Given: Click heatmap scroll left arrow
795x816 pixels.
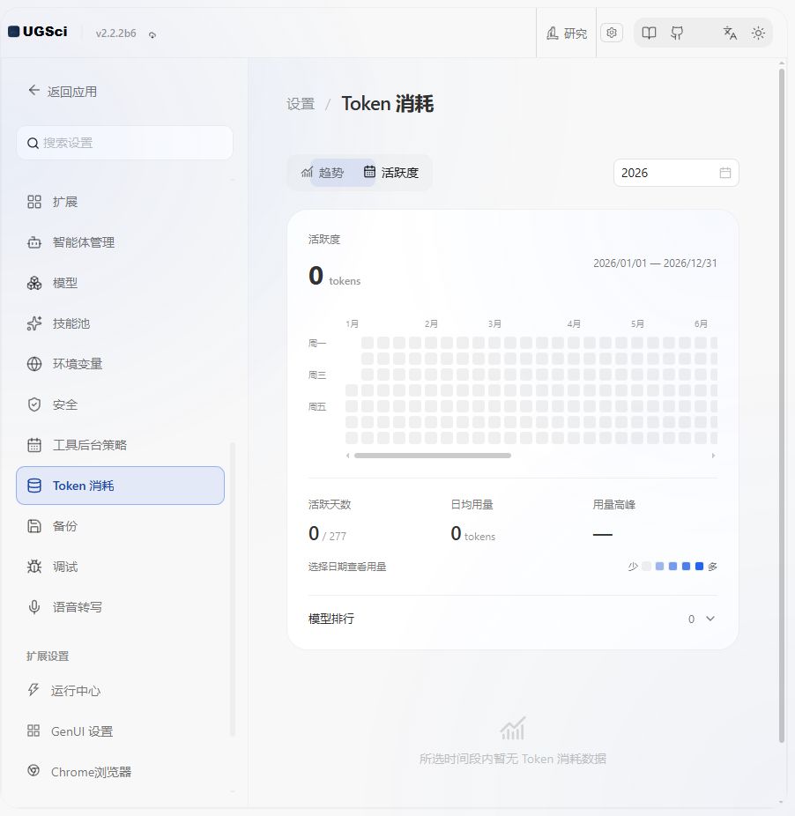Looking at the screenshot, I should (348, 456).
